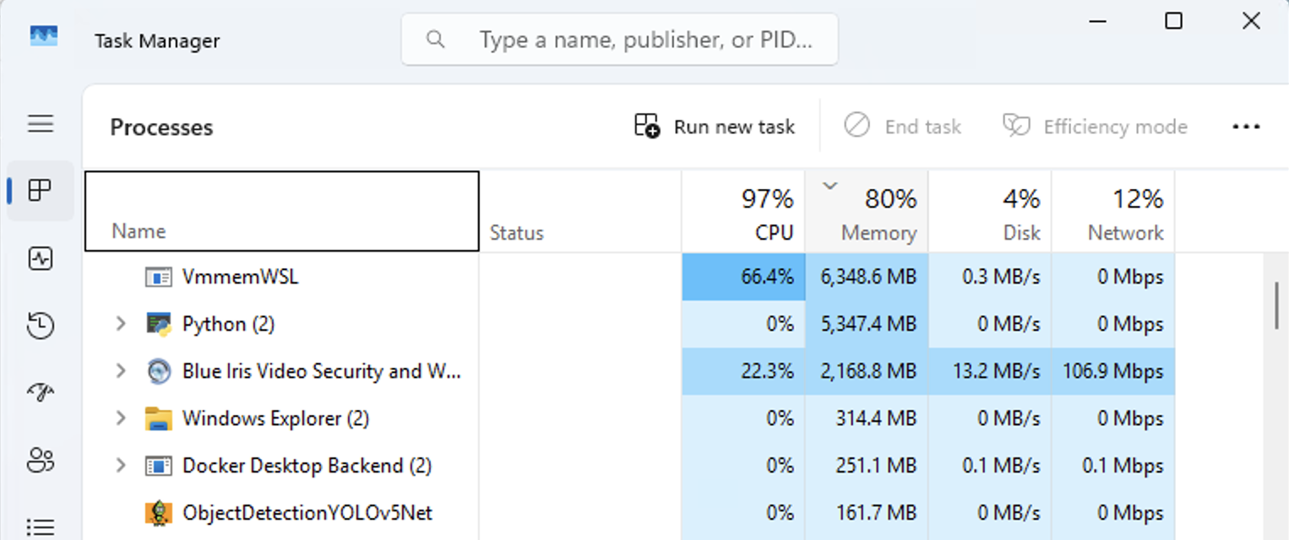Open the Startup apps sidebar icon
The width and height of the screenshot is (1289, 540).
pyautogui.click(x=41, y=392)
